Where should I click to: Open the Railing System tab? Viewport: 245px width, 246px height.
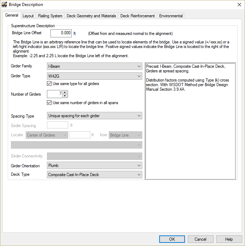click(50, 16)
